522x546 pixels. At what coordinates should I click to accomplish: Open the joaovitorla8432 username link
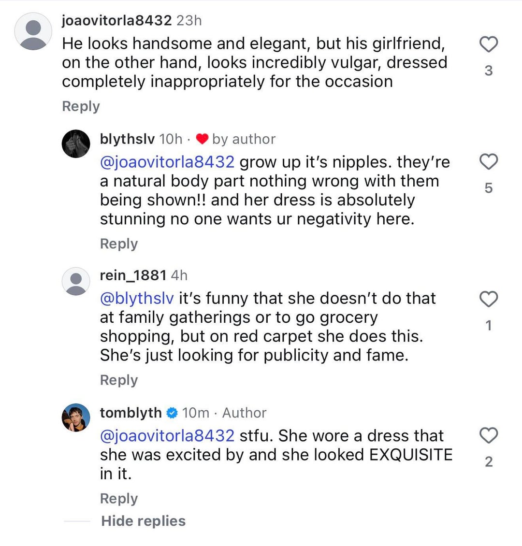pyautogui.click(x=116, y=21)
